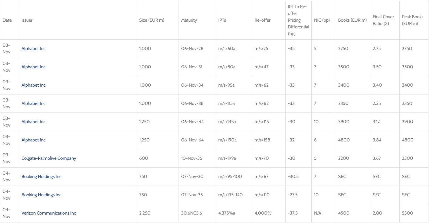
Task: Click the Final Cover Ratio (X) header
Action: tap(383, 20)
